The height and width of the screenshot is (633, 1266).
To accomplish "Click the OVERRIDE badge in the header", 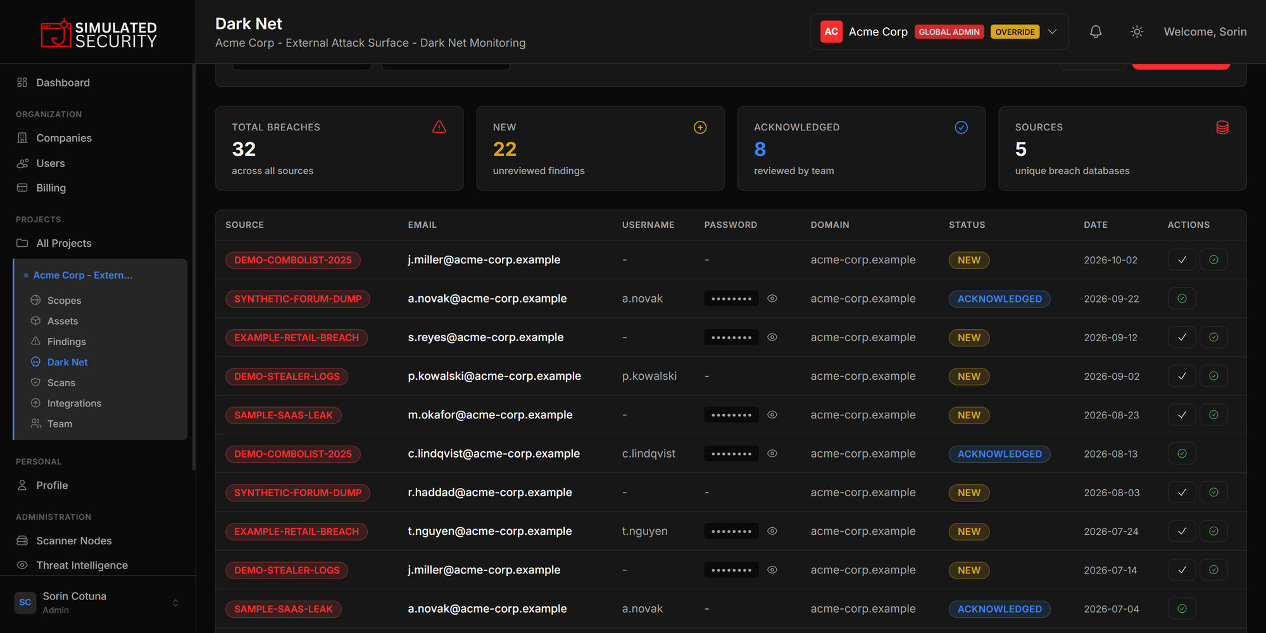I will tap(1015, 32).
